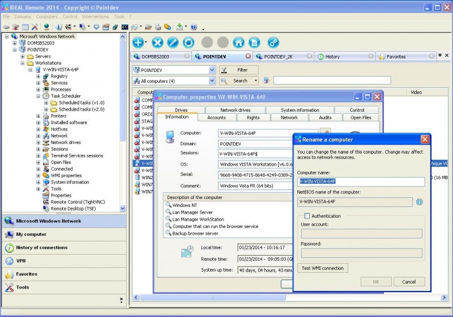Select Registry node in tree
Viewport: 453px width, 317px height.
click(59, 76)
